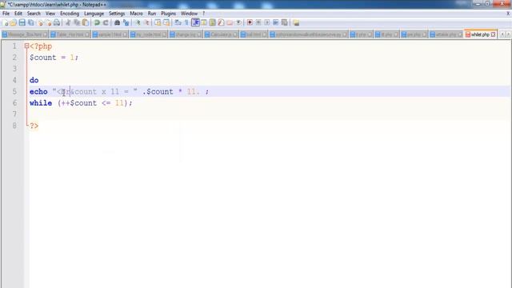Viewport: 512px width, 288px height.
Task: Open the Edit menu
Action: pos(18,14)
